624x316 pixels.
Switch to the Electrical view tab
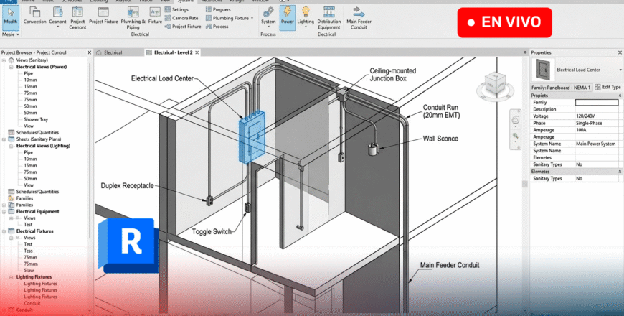(113, 52)
